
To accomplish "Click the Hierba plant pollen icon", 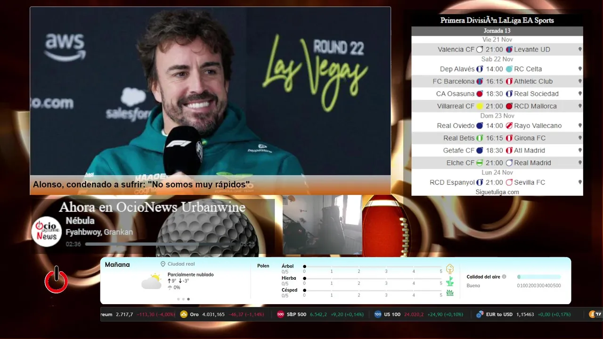I will tap(450, 281).
